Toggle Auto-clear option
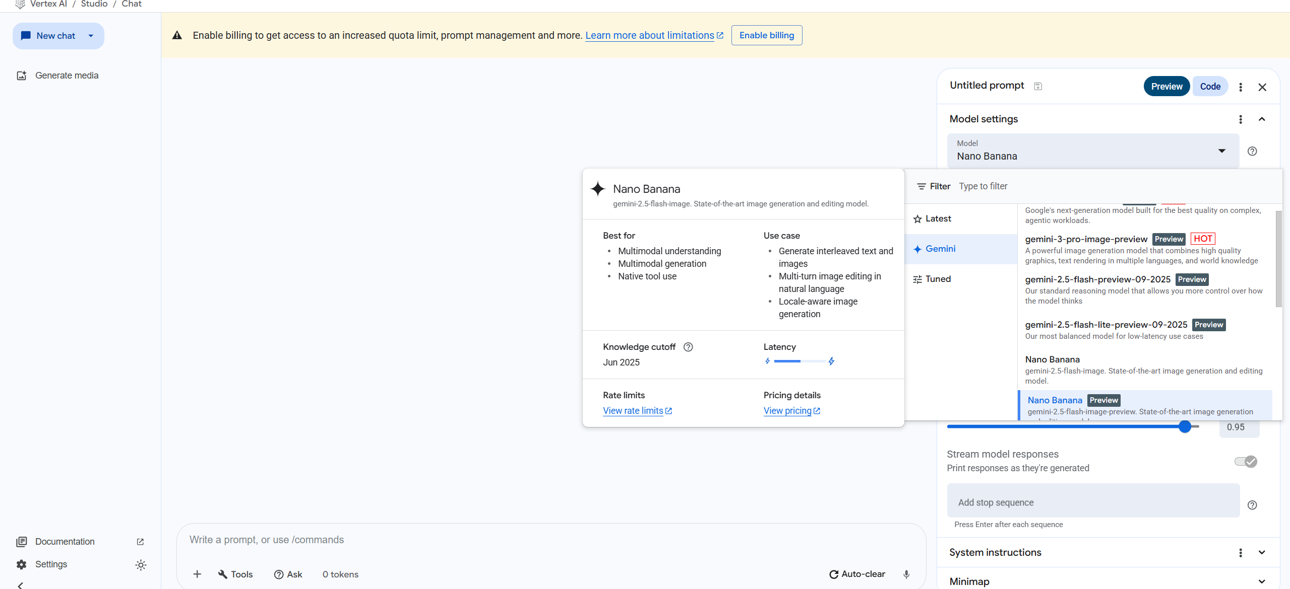Image resolution: width=1290 pixels, height=589 pixels. [857, 574]
